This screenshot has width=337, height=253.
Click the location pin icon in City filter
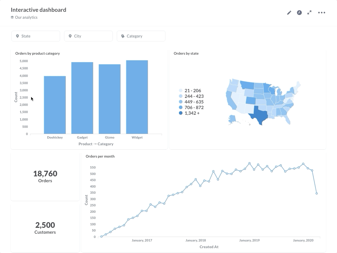pyautogui.click(x=70, y=36)
